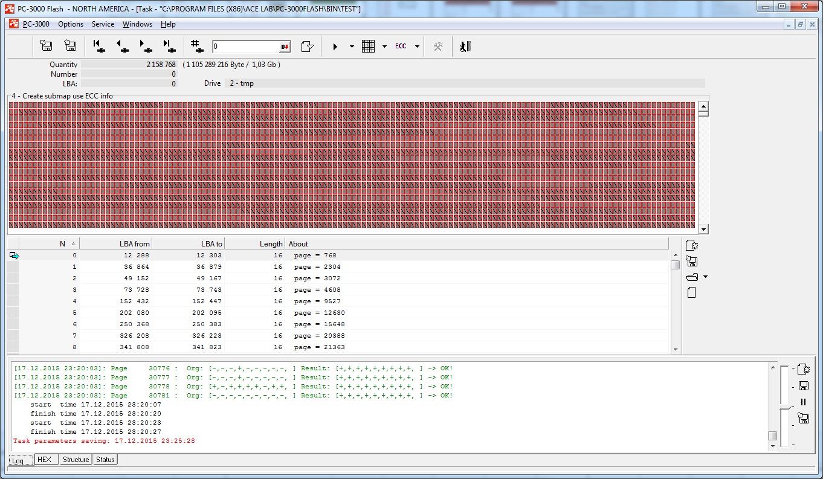Open the Help menu
The image size is (823, 479).
click(168, 24)
